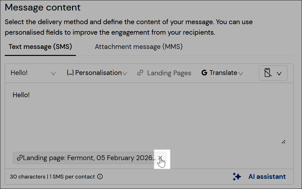Click the Translate label in toolbar
This screenshot has height=189, width=302.
(x=223, y=73)
